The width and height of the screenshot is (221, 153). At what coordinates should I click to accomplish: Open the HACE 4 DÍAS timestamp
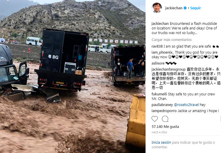coord(159,132)
